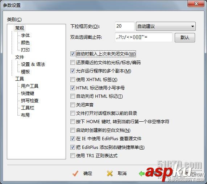Select 打印 category
Screen dimensions: 207x184
(x=25, y=50)
